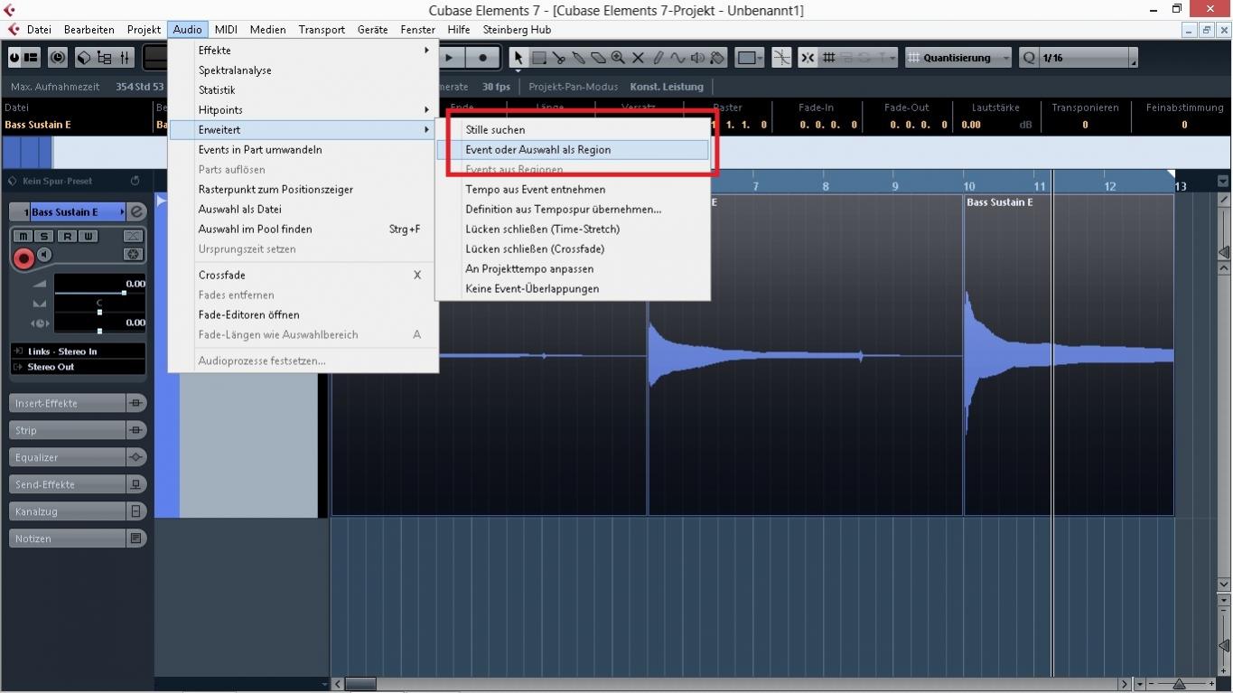Open Links - Stereo In input routing

tap(78, 351)
